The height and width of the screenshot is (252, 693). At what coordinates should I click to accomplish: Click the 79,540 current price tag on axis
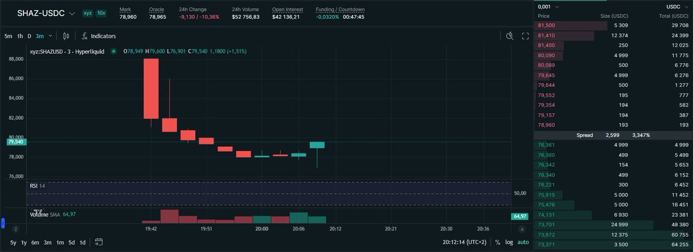(16, 141)
